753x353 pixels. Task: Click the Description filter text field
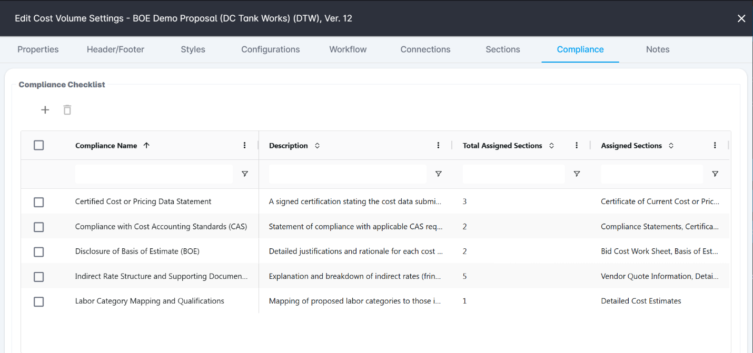(348, 174)
